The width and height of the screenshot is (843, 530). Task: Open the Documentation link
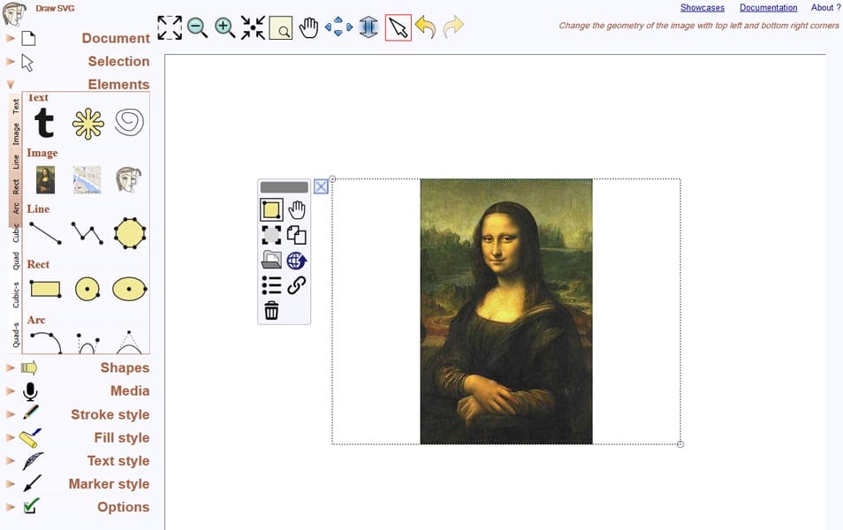pyautogui.click(x=768, y=8)
